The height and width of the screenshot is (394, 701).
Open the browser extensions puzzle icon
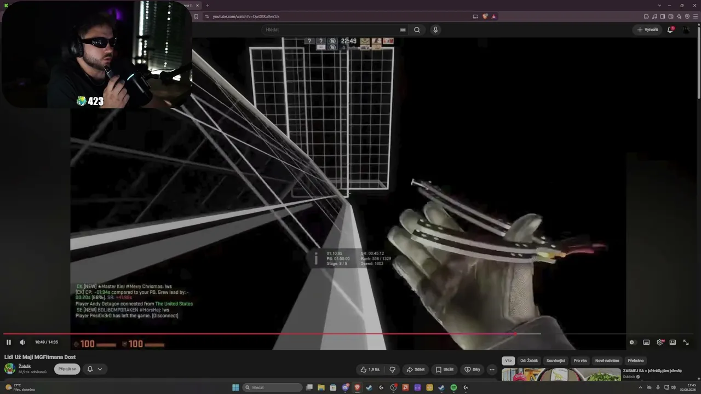click(x=646, y=16)
